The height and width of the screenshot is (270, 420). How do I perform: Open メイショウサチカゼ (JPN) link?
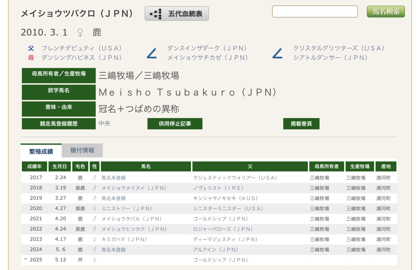coord(208,57)
